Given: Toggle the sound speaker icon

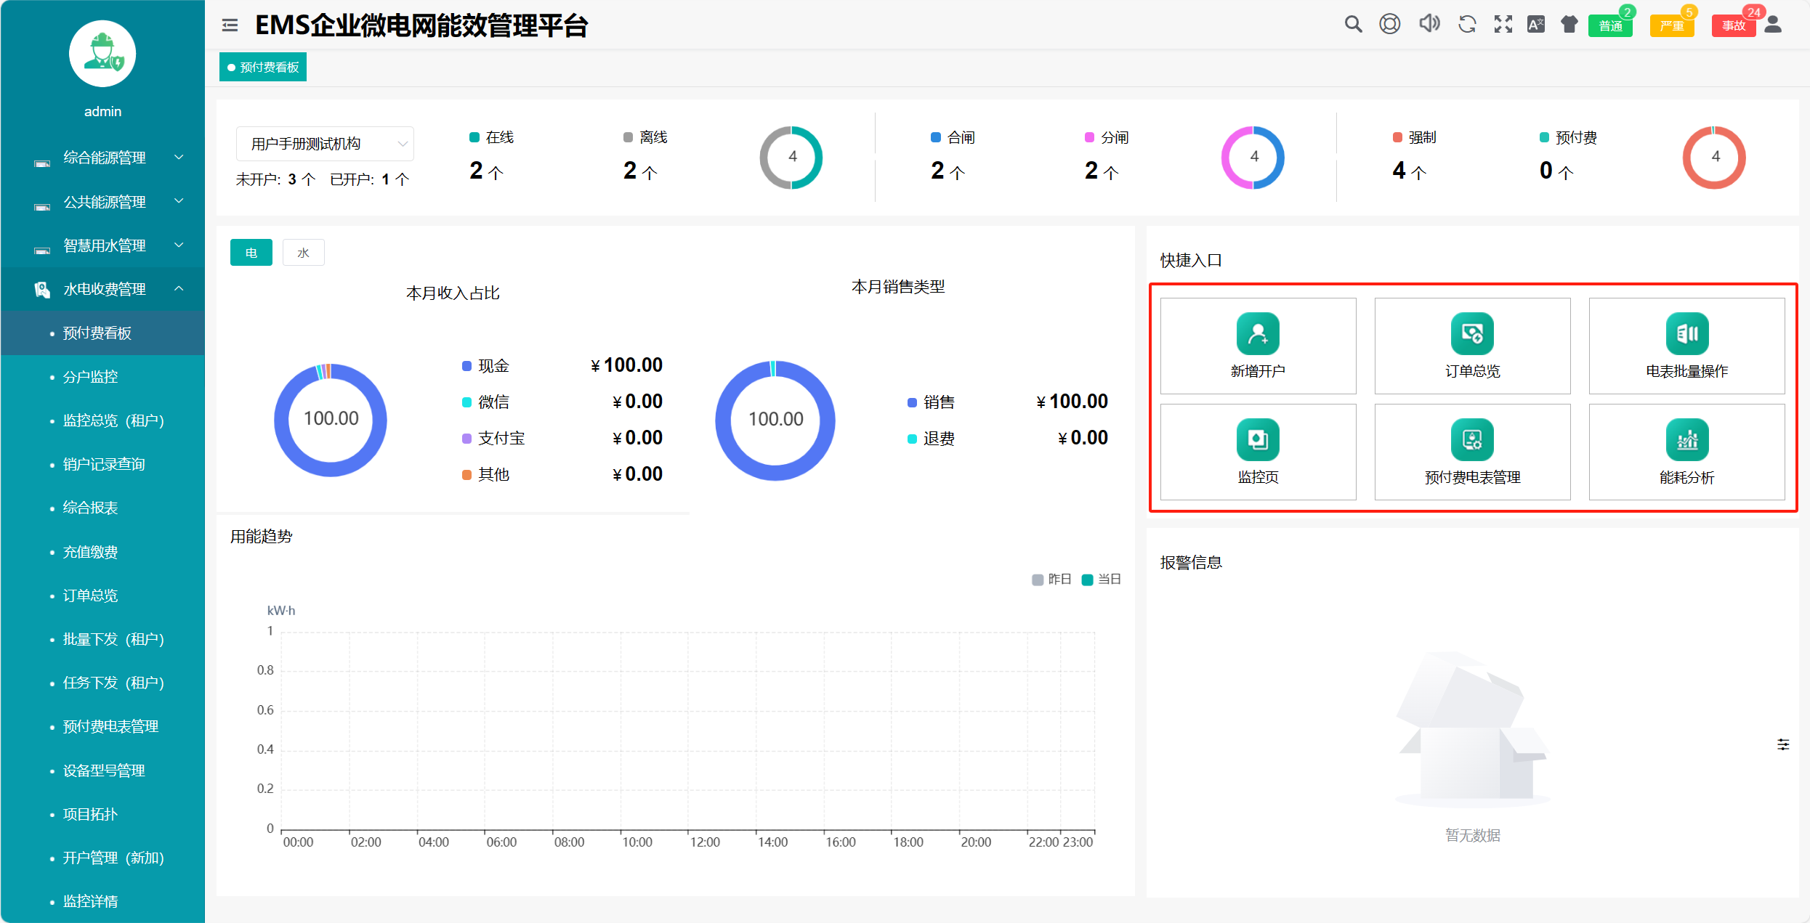Looking at the screenshot, I should point(1429,24).
